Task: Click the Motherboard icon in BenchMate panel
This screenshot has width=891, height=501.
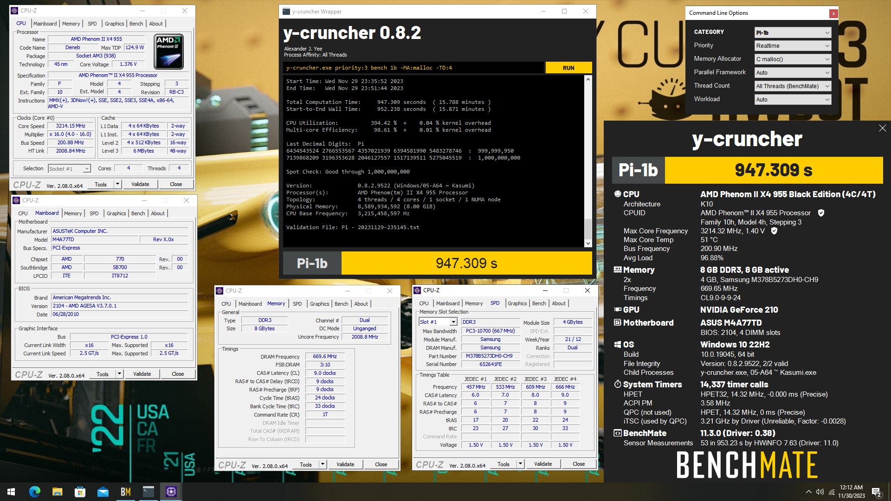Action: click(x=618, y=322)
